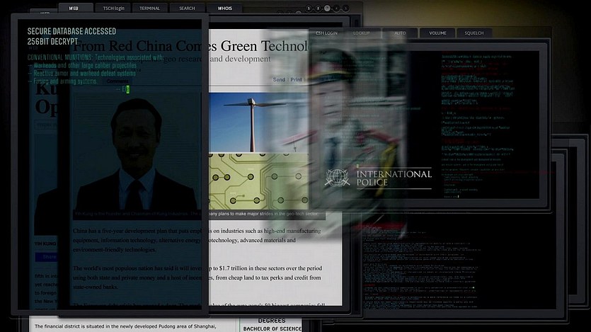591x332 pixels.
Task: Click 'Reactive armor and warhead defeat systems'
Action: pyautogui.click(x=82, y=74)
